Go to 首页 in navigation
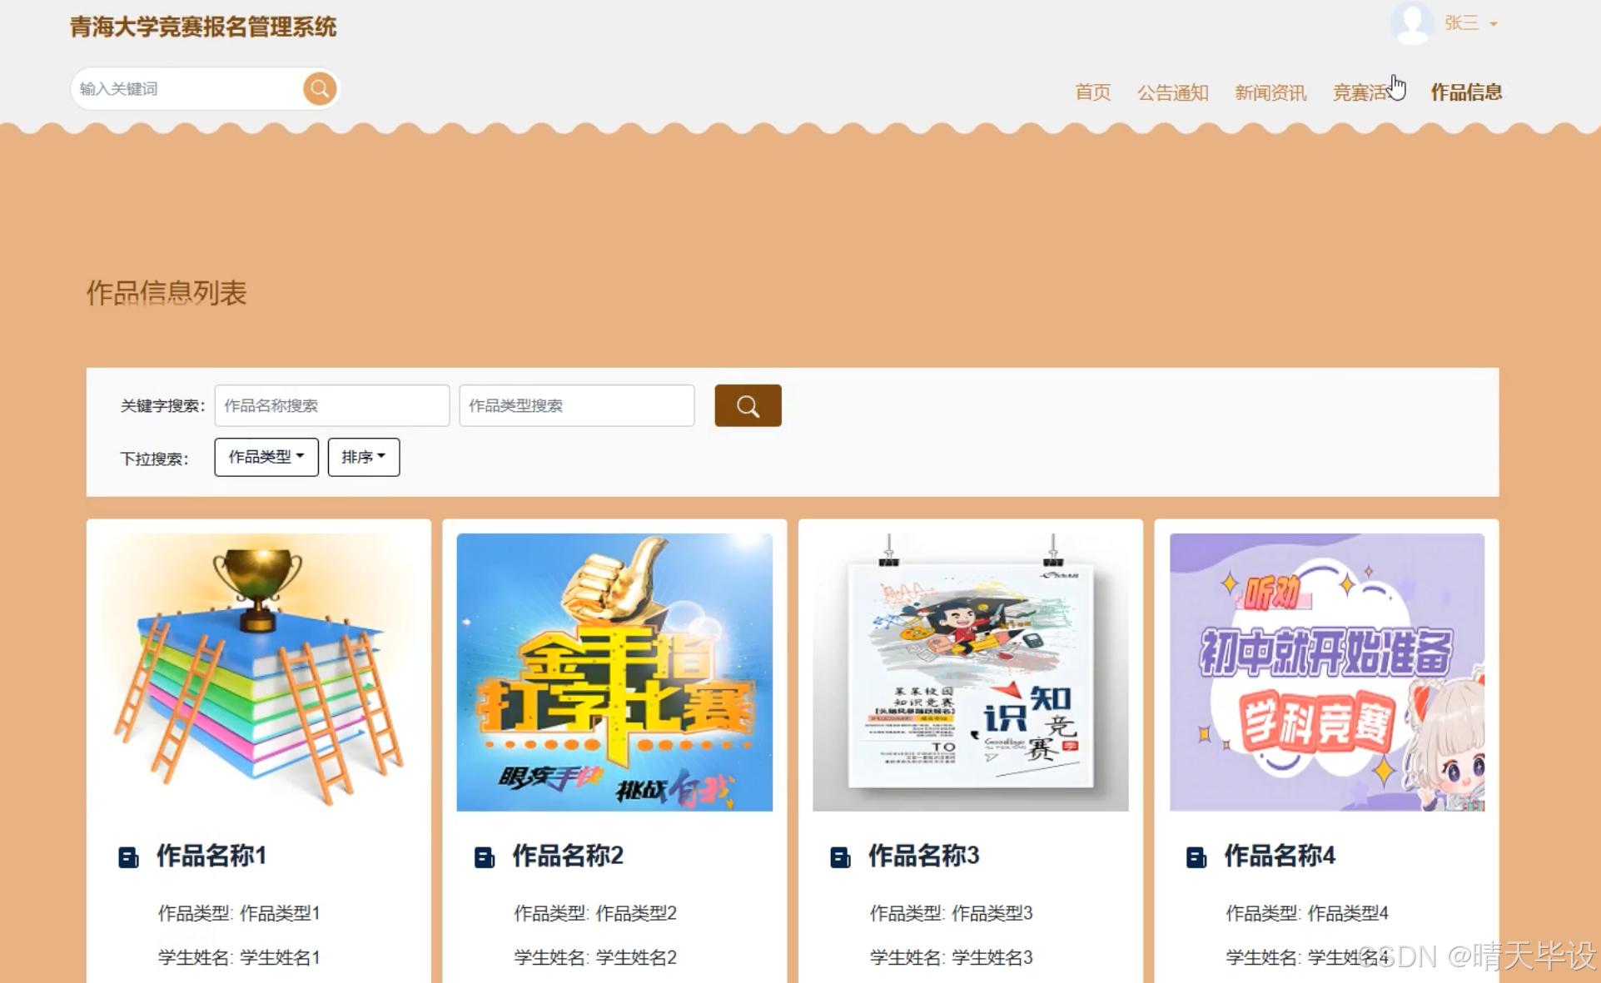This screenshot has width=1601, height=983. pyautogui.click(x=1092, y=92)
